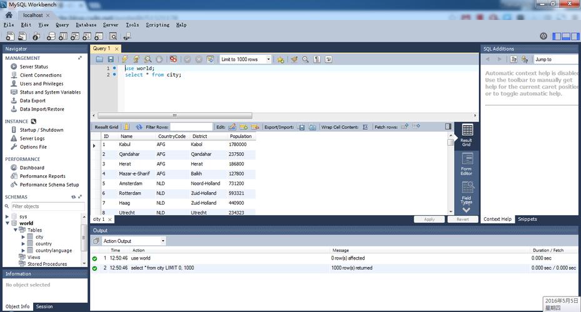The image size is (581, 312).
Task: Toggle the left sidebar panel visibility
Action: click(x=557, y=36)
